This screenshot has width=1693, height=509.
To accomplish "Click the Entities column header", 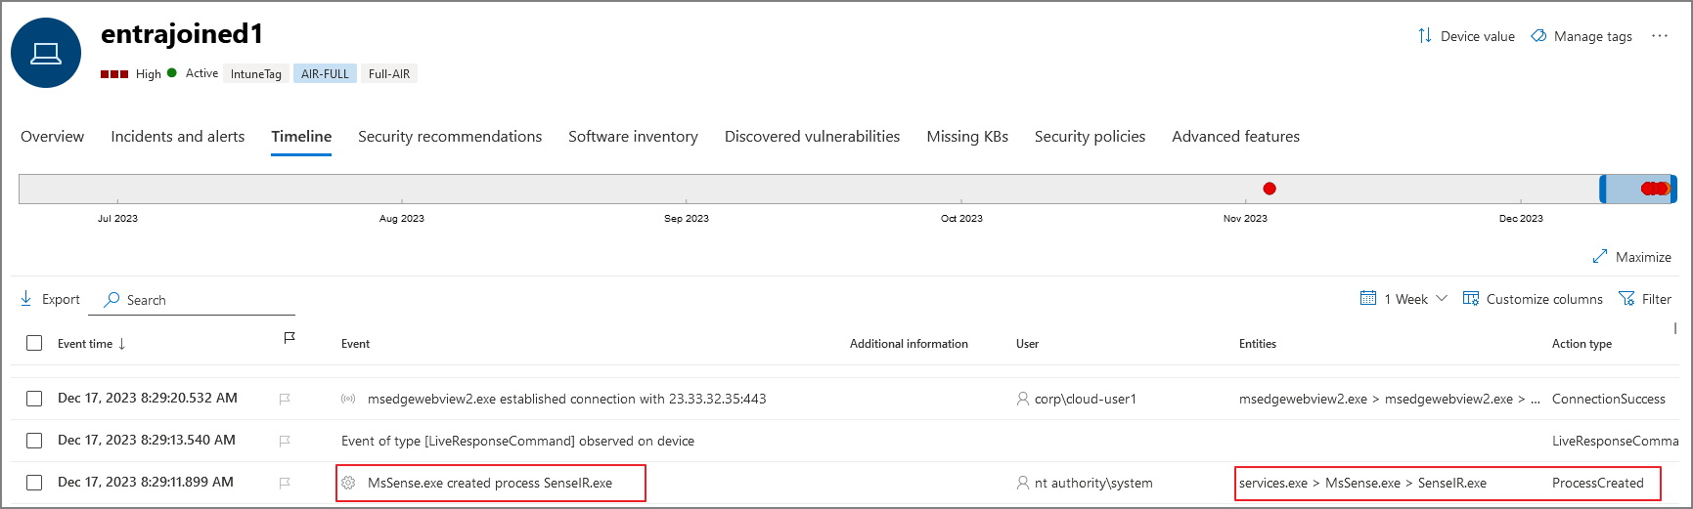I will point(1258,344).
